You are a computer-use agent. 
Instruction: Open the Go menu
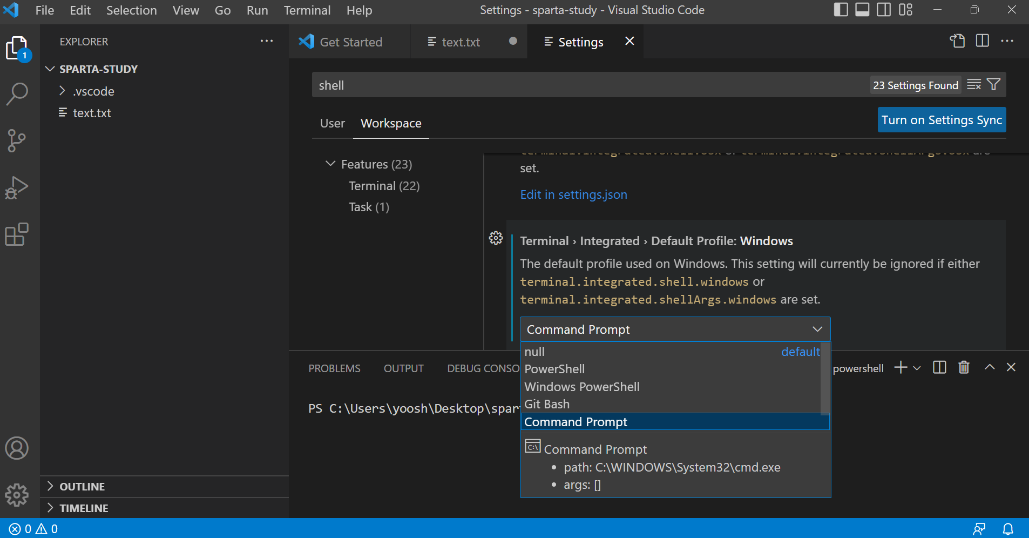pos(223,10)
